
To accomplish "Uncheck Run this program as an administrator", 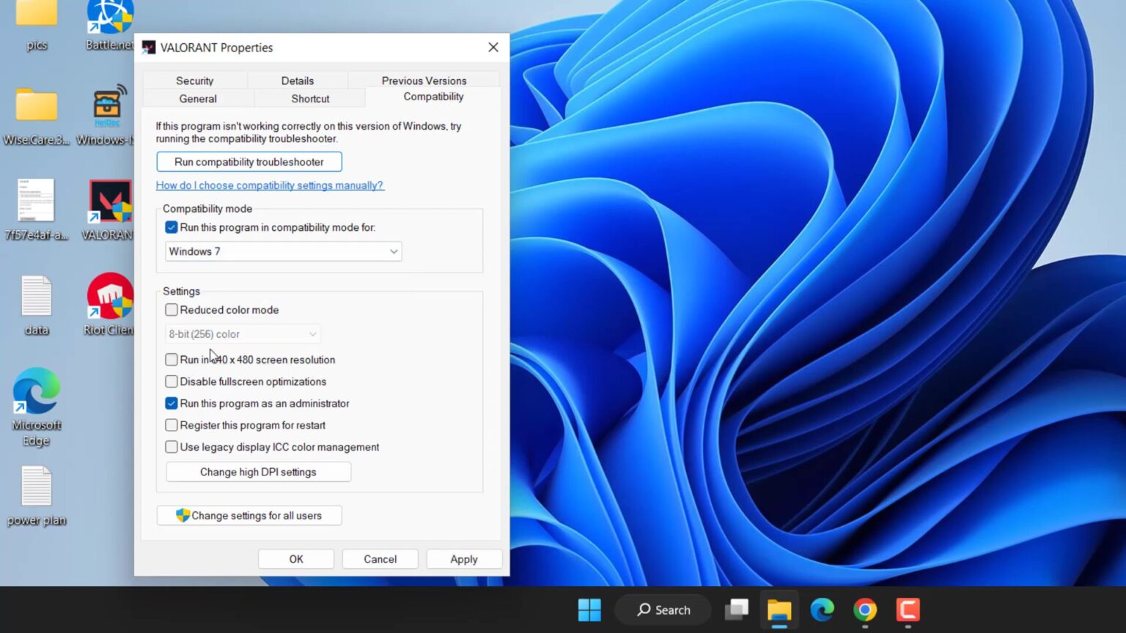I will [171, 403].
